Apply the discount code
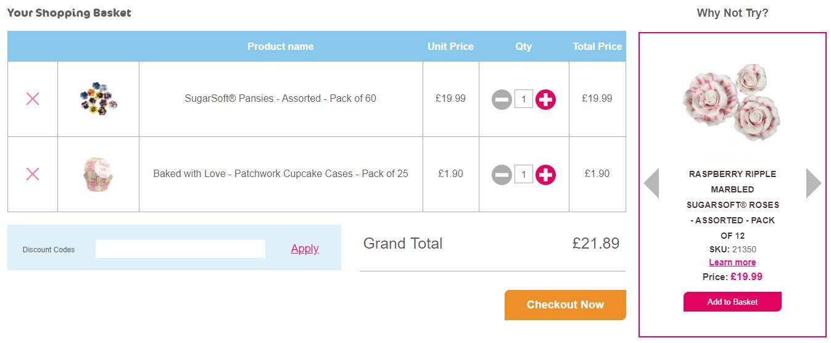This screenshot has width=831, height=343. (x=305, y=249)
